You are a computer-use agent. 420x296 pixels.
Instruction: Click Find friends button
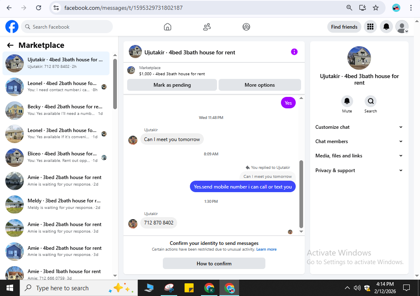[344, 27]
